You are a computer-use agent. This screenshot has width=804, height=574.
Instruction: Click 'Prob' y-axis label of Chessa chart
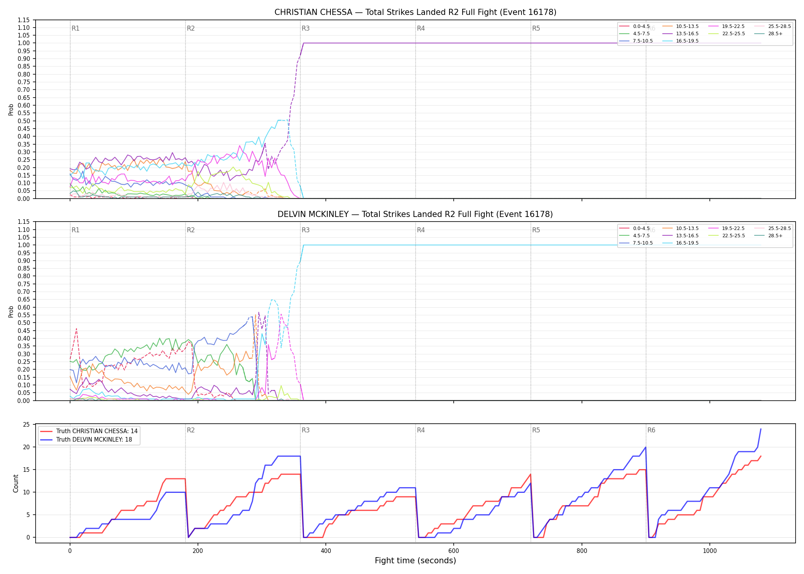(x=11, y=109)
